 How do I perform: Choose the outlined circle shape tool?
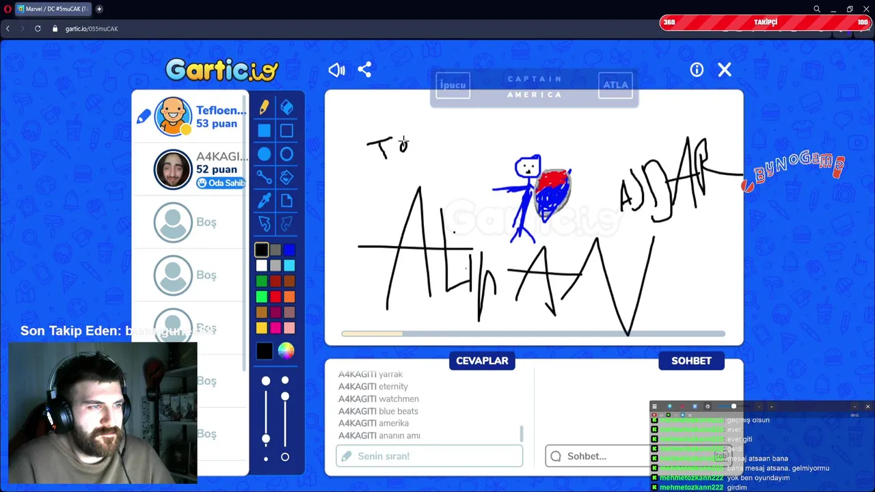click(286, 154)
